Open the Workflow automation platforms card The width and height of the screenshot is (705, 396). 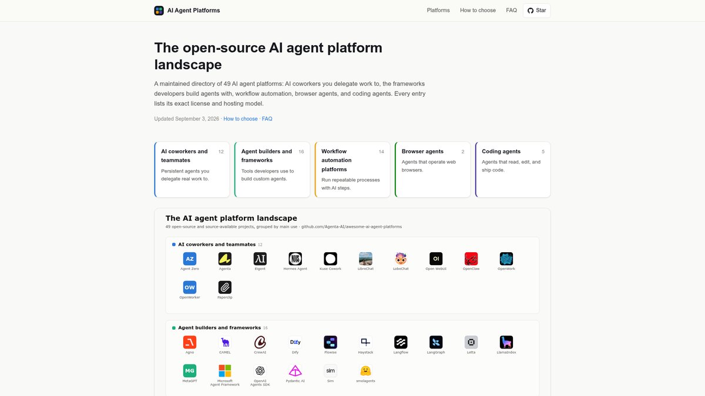[352, 170]
